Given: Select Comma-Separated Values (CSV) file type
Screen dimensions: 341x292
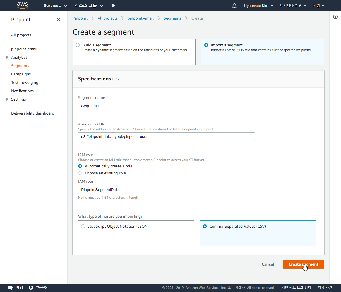Looking at the screenshot, I should pos(205,226).
